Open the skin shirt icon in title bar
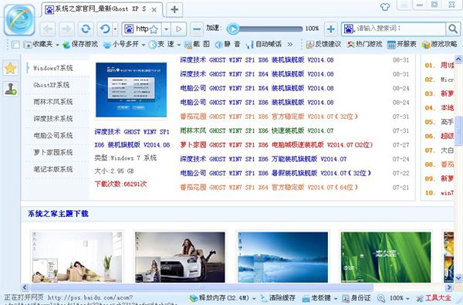 pos(385,6)
